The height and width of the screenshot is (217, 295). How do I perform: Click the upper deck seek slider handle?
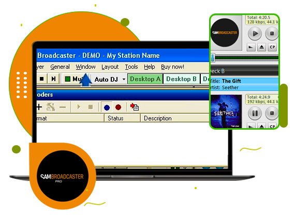[x=213, y=58]
